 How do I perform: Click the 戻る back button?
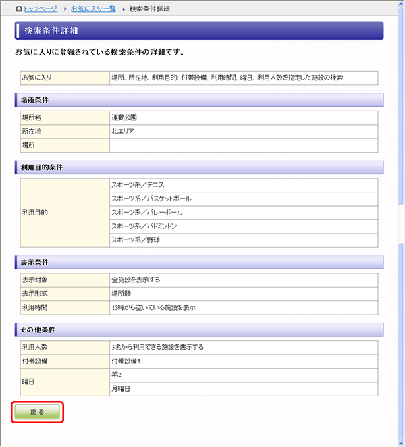(37, 412)
